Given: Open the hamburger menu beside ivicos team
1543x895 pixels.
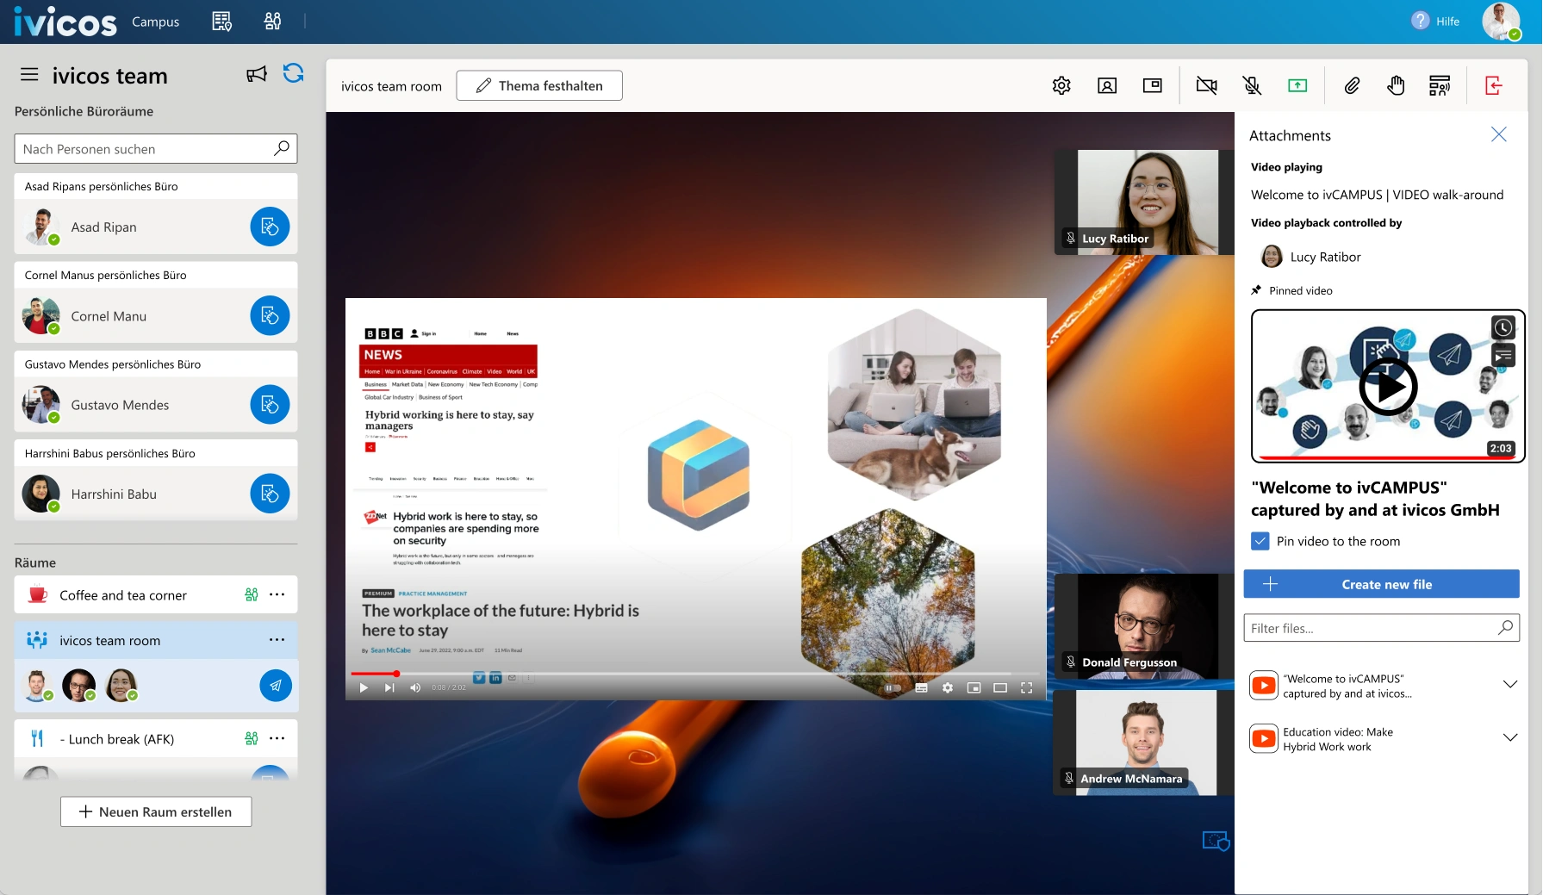Looking at the screenshot, I should 29,75.
